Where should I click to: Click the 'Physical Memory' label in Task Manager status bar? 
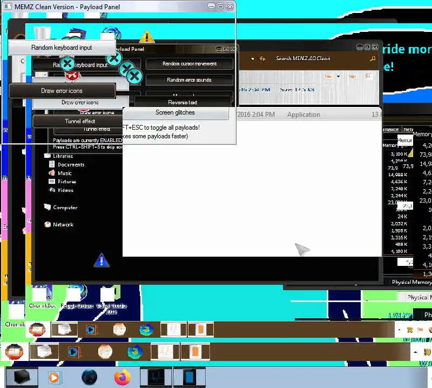[x=411, y=282]
